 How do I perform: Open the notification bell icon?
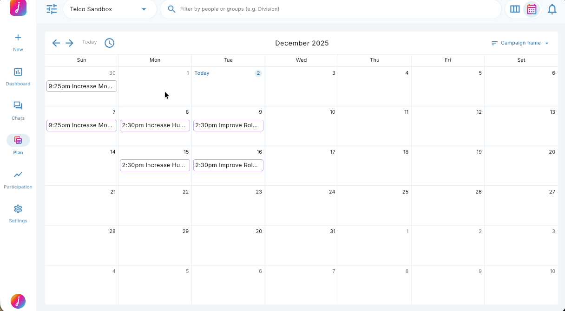(x=552, y=9)
